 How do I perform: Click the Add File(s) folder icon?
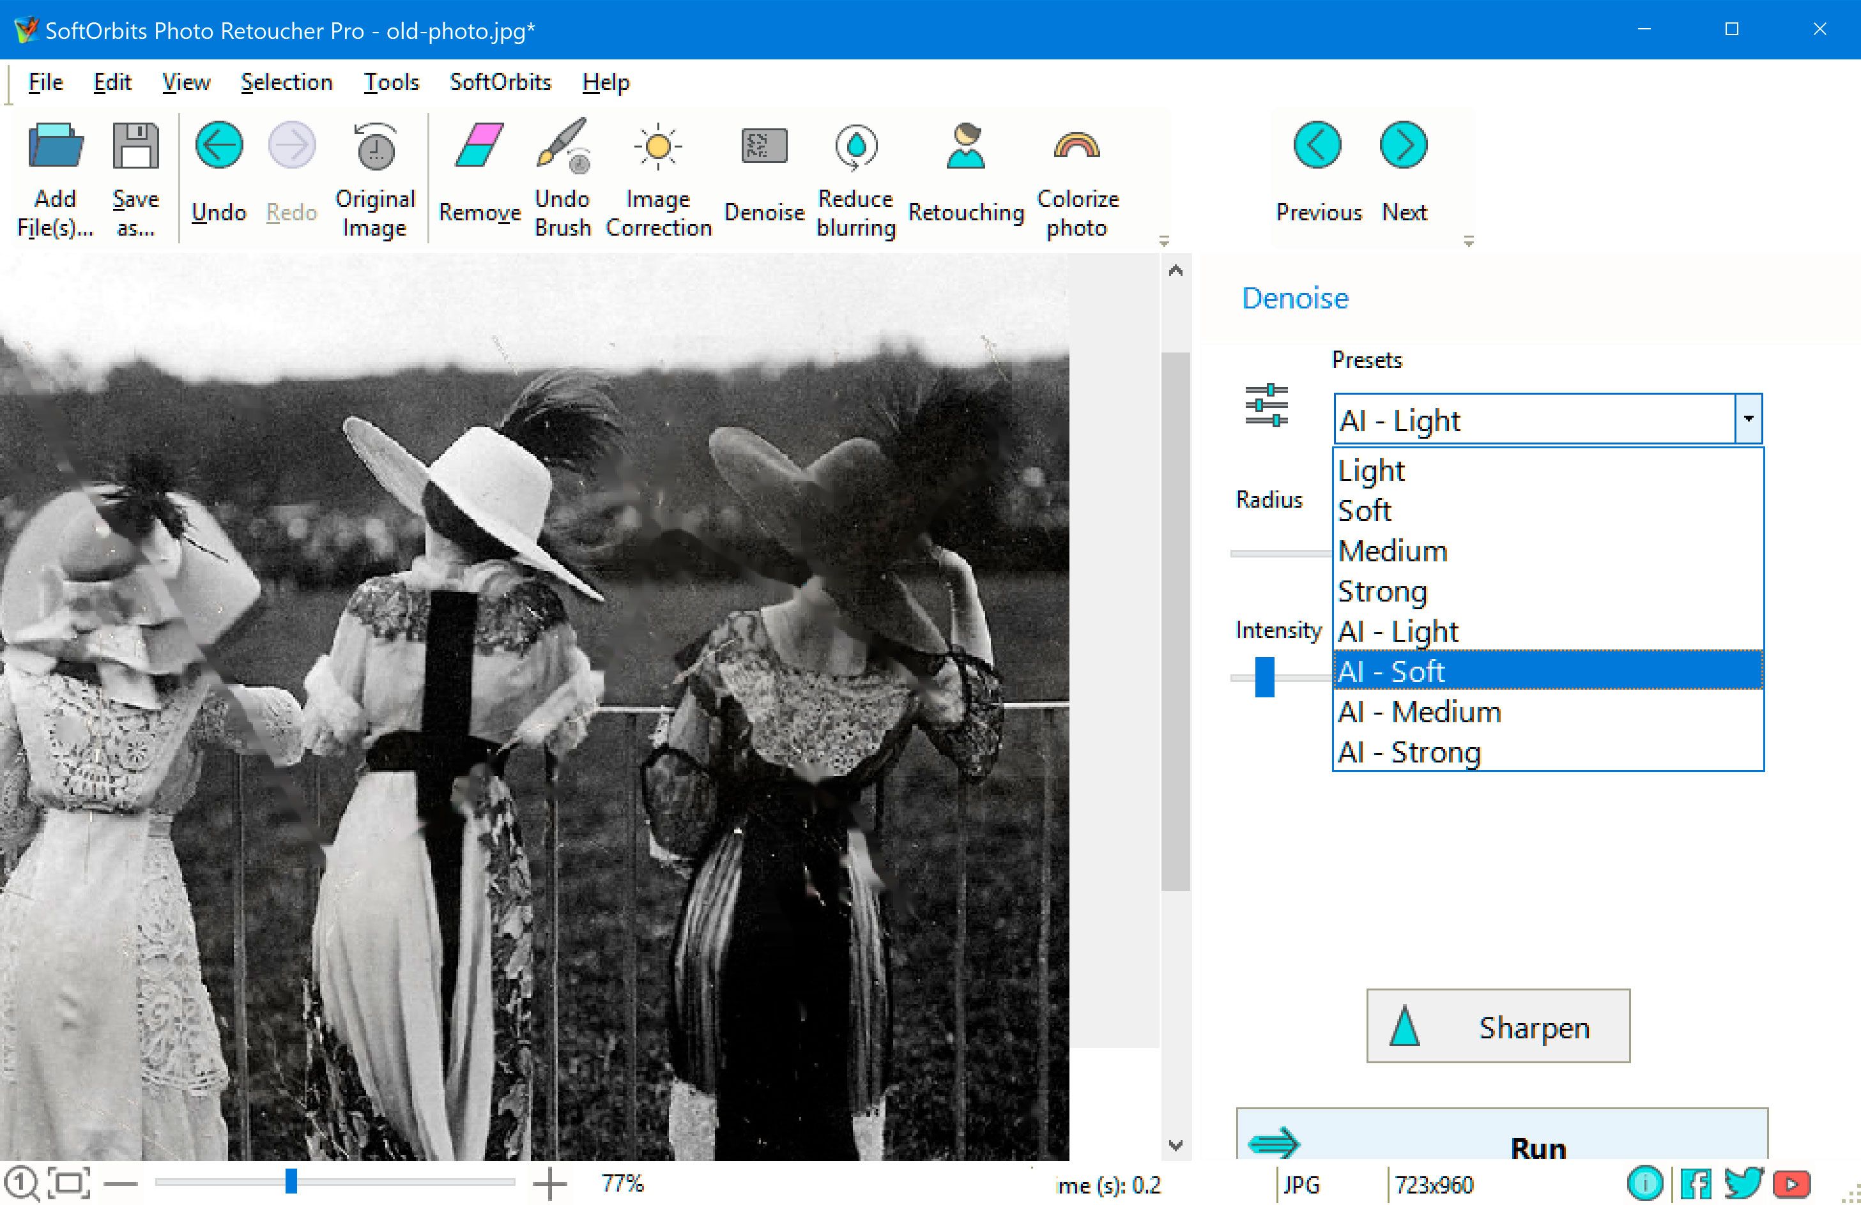pyautogui.click(x=56, y=146)
